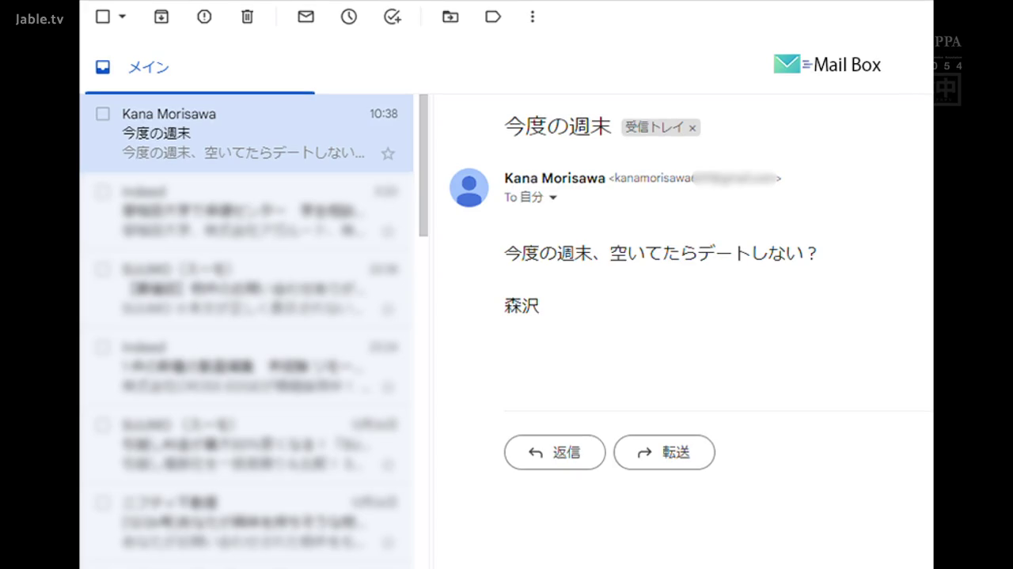
Task: Switch to the メイン tab
Action: [x=148, y=67]
